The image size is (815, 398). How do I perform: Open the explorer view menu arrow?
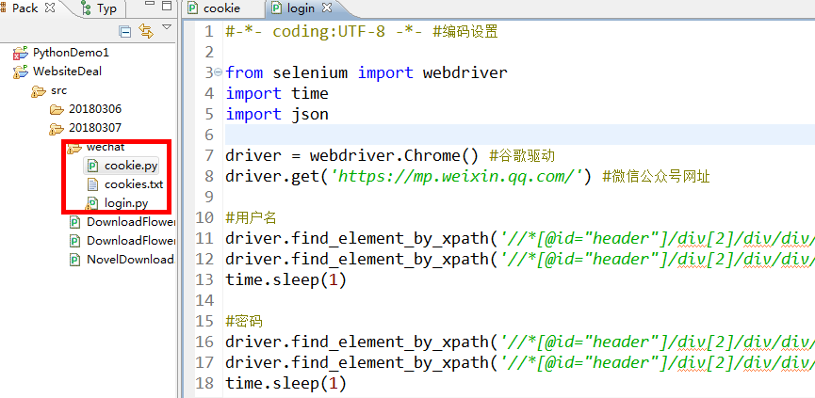coord(167,27)
